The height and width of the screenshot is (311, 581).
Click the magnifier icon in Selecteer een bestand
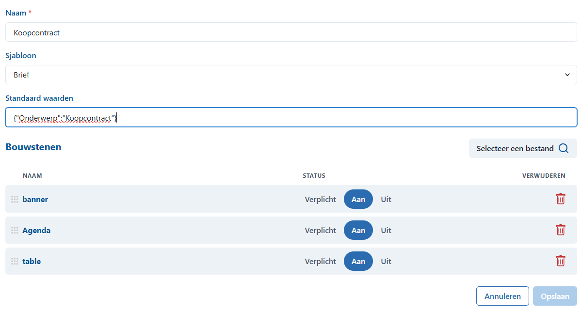pos(564,148)
